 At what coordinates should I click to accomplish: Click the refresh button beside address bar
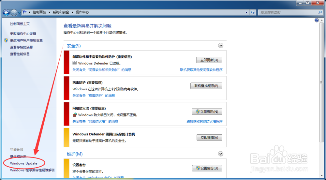pyautogui.click(x=253, y=12)
